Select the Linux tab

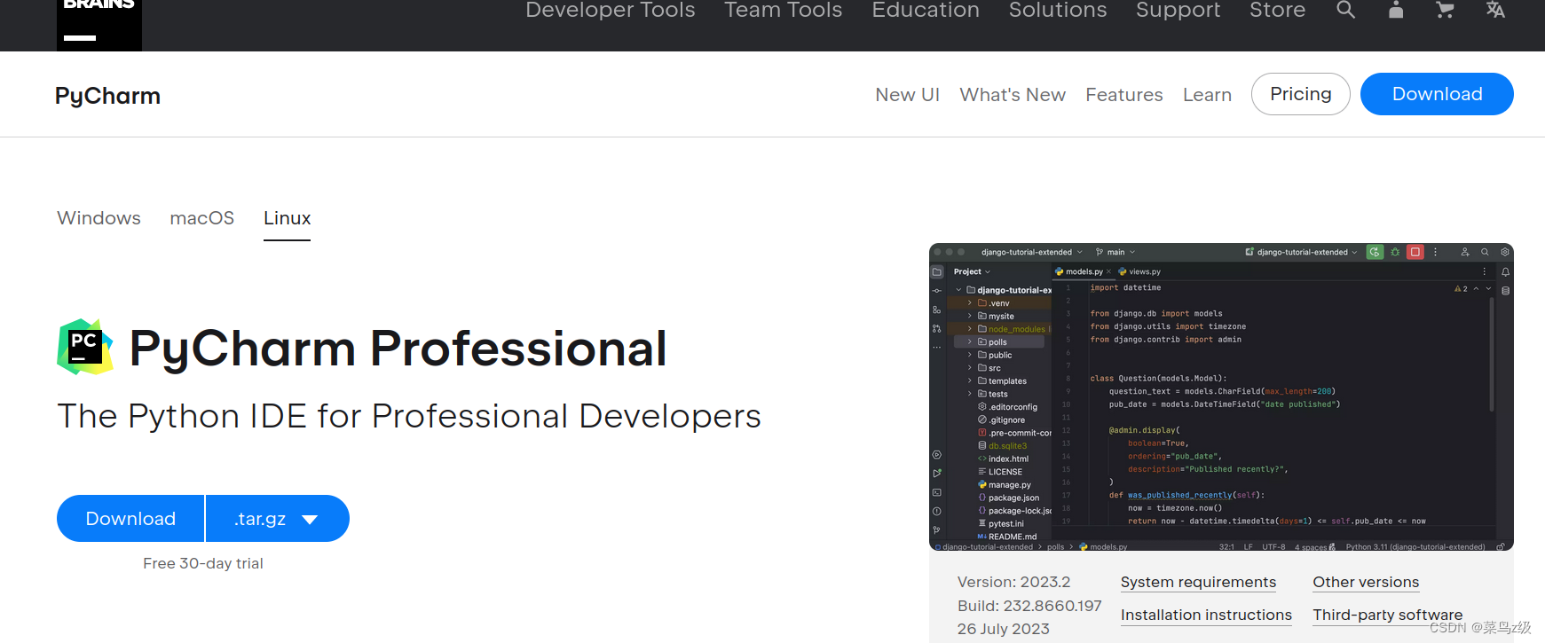click(287, 218)
